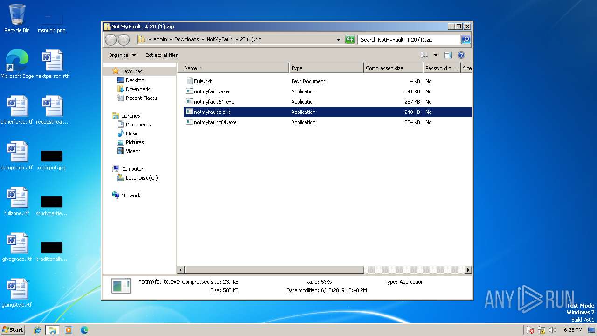The width and height of the screenshot is (597, 336).
Task: Select Computer in navigation pane
Action: 132,169
